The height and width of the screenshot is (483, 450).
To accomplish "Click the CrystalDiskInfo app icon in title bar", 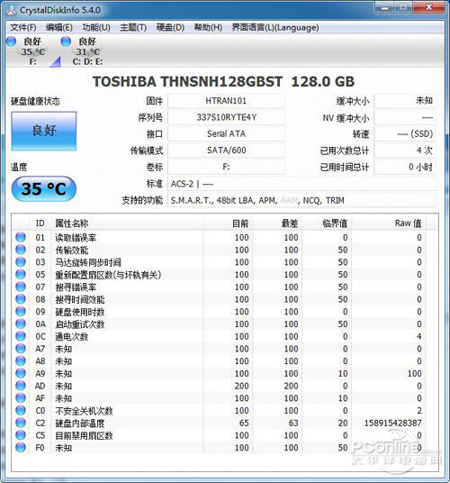I will point(11,10).
